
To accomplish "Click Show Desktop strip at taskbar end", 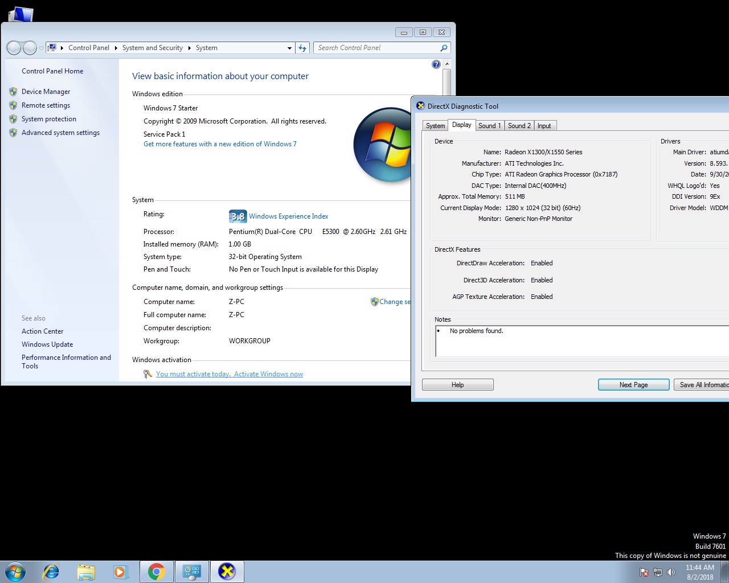I will (724, 572).
